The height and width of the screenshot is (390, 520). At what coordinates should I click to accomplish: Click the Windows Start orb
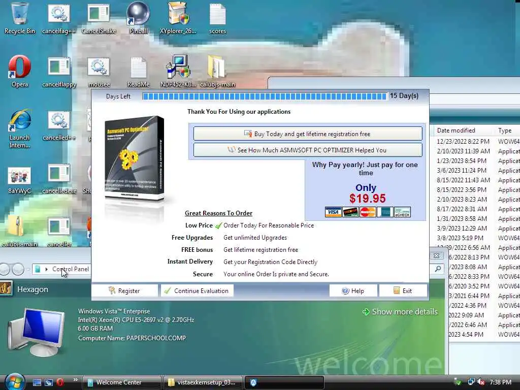(x=14, y=382)
